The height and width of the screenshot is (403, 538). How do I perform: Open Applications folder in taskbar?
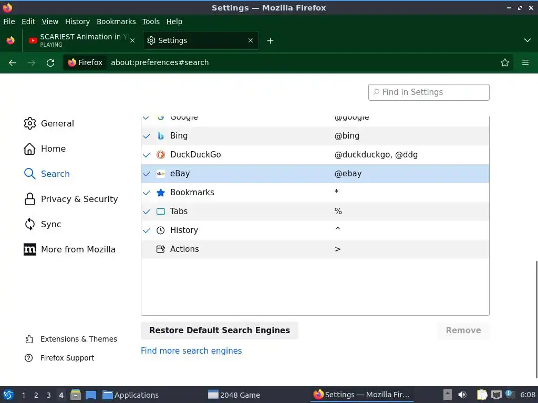pos(131,395)
